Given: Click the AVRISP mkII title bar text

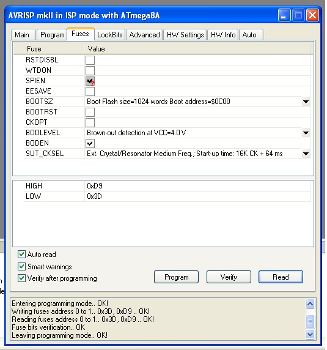Looking at the screenshot, I should click(84, 16).
